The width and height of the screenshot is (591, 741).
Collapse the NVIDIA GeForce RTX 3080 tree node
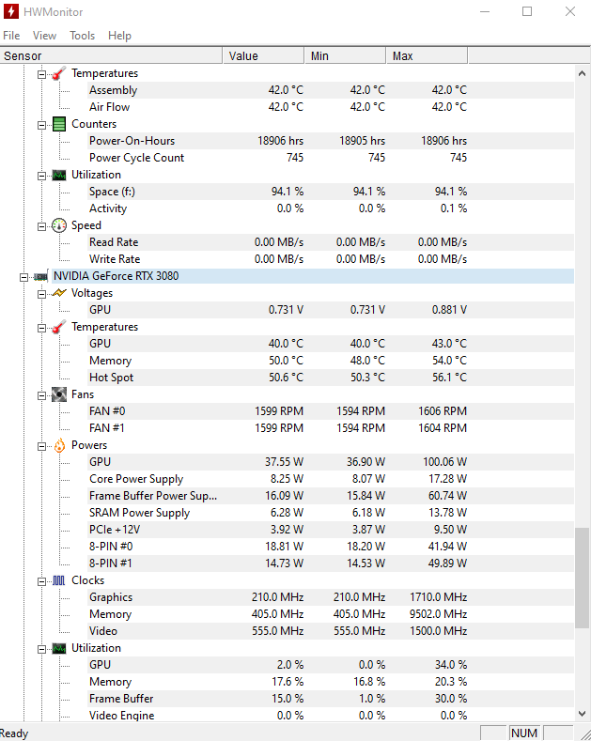point(23,277)
